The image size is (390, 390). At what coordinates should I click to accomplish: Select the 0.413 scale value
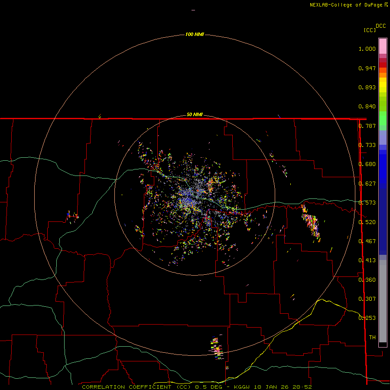(367, 261)
